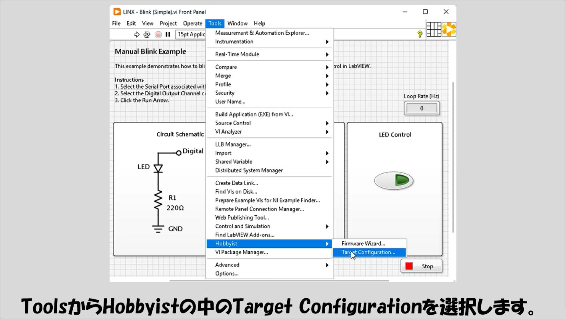566x319 pixels.
Task: Choose Find VIs on Disk...
Action: [269, 192]
